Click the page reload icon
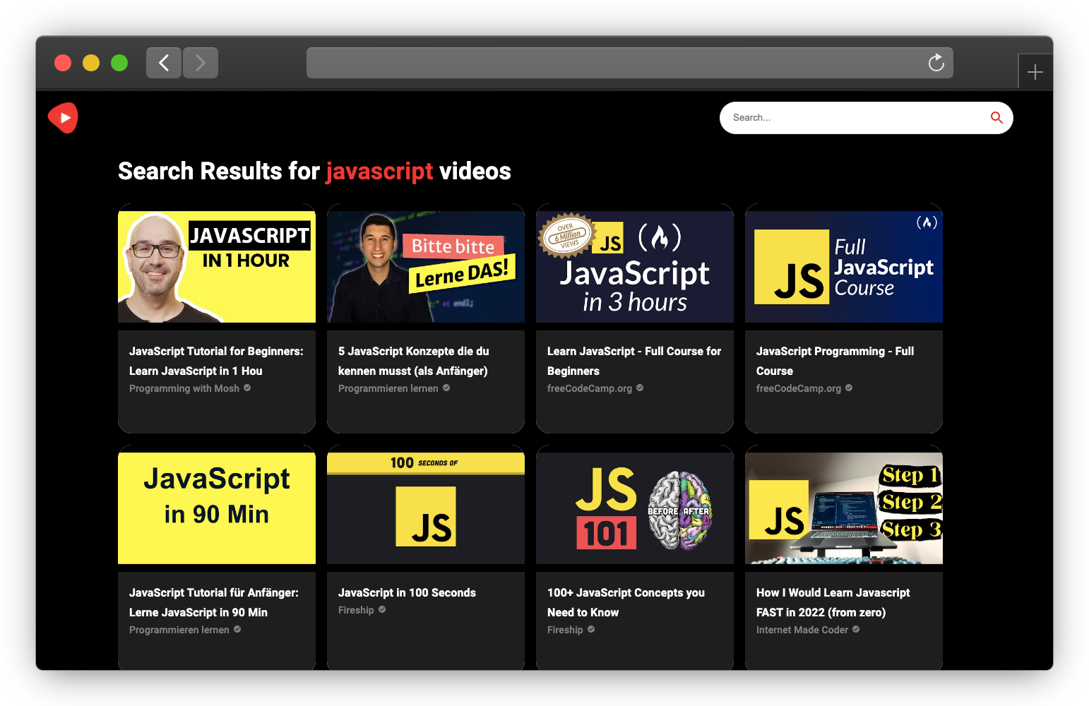 936,63
